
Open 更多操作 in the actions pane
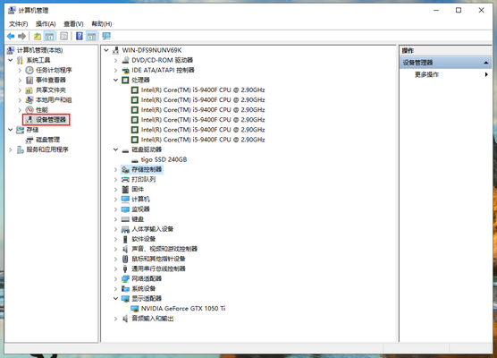(x=426, y=74)
